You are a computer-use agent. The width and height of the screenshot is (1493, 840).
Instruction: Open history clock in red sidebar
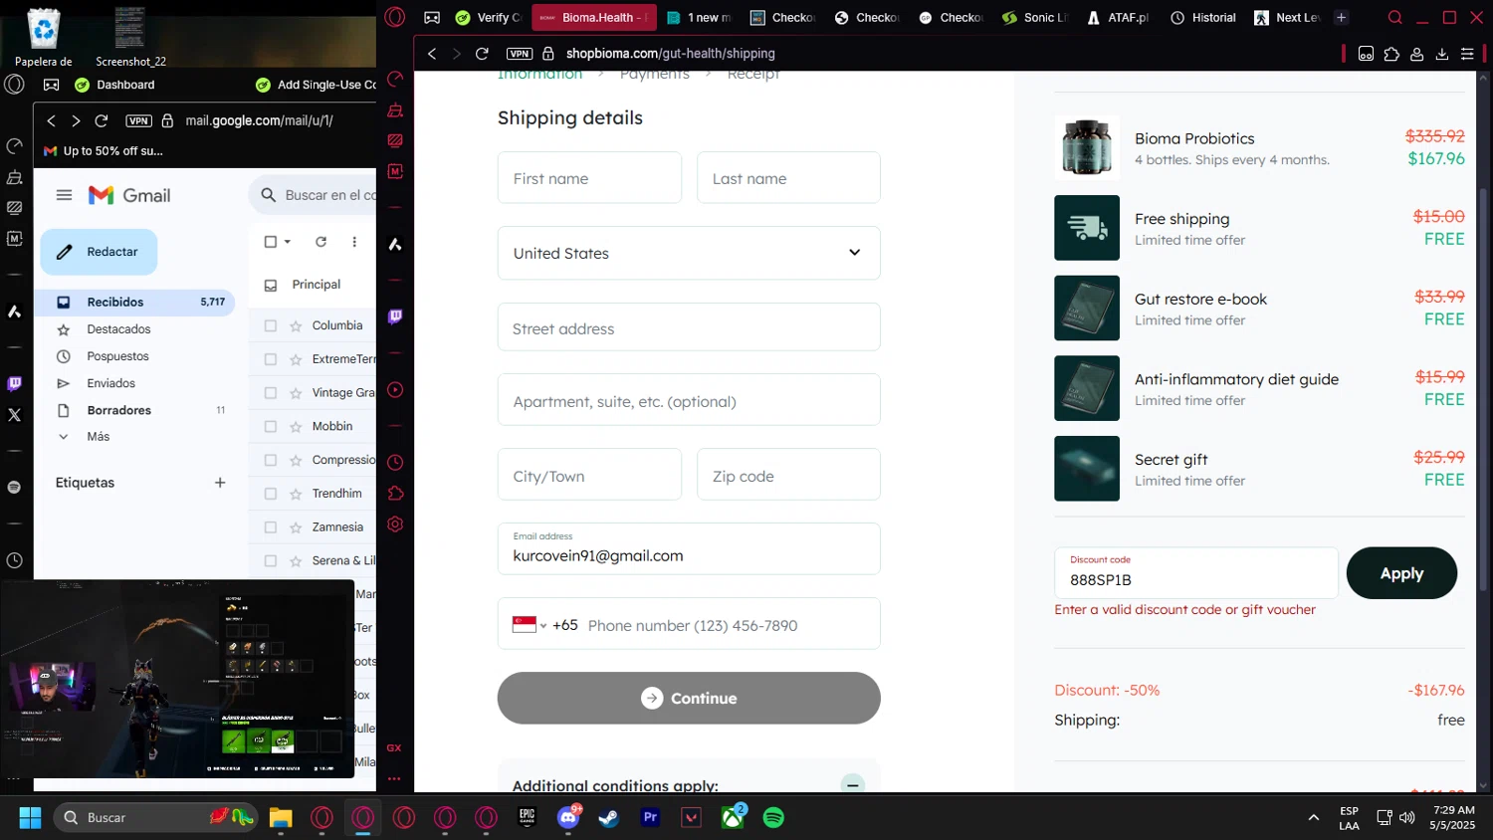tap(395, 463)
